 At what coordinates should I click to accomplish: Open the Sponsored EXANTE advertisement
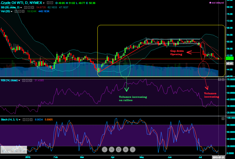coord(14,150)
